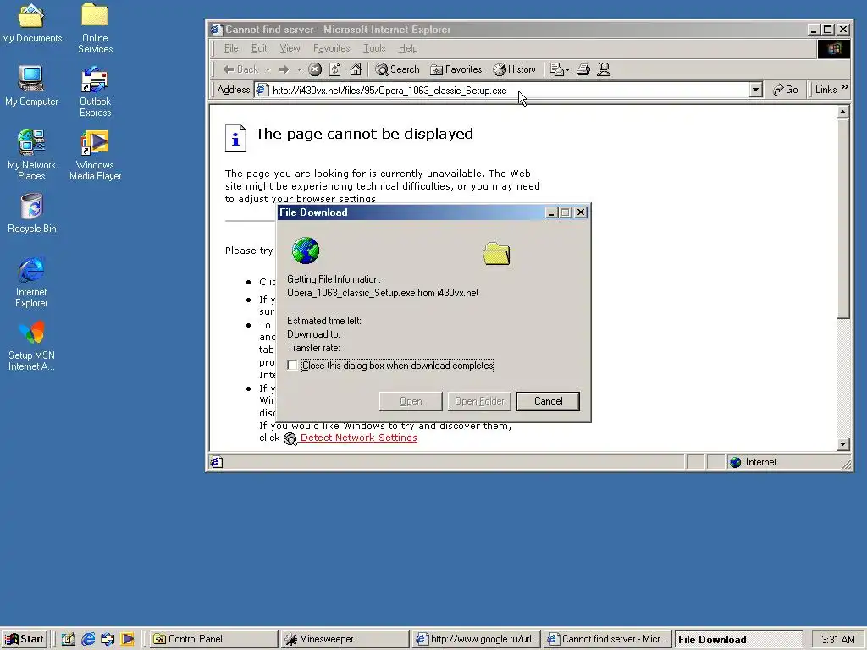Click the Open button in File Download dialog
Viewport: 867px width, 650px height.
coord(411,401)
